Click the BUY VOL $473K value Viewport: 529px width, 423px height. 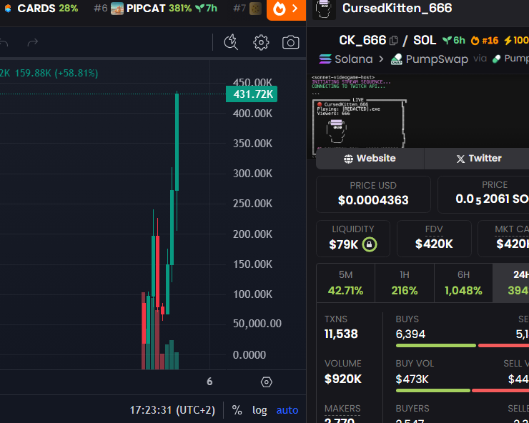pos(412,379)
